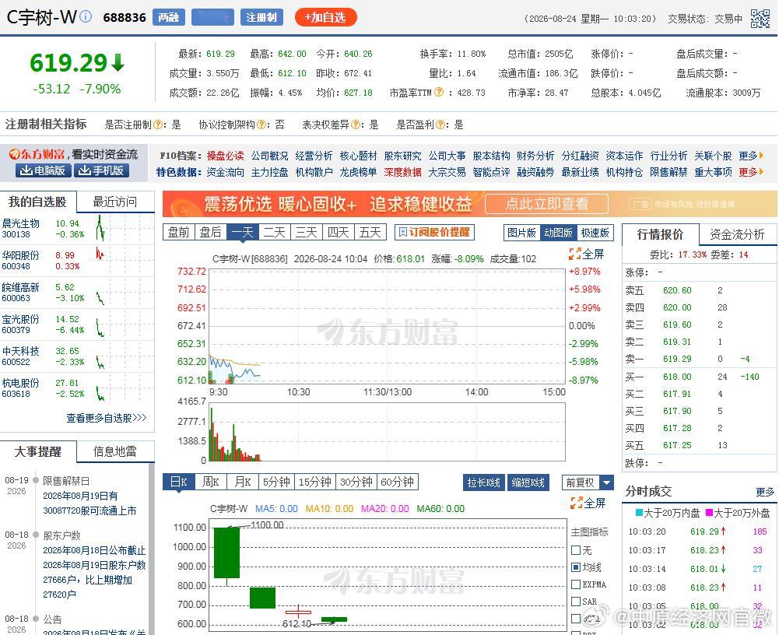Viewport: 779px width, 635px height.
Task: Click the 两融 tag
Action: click(x=168, y=17)
